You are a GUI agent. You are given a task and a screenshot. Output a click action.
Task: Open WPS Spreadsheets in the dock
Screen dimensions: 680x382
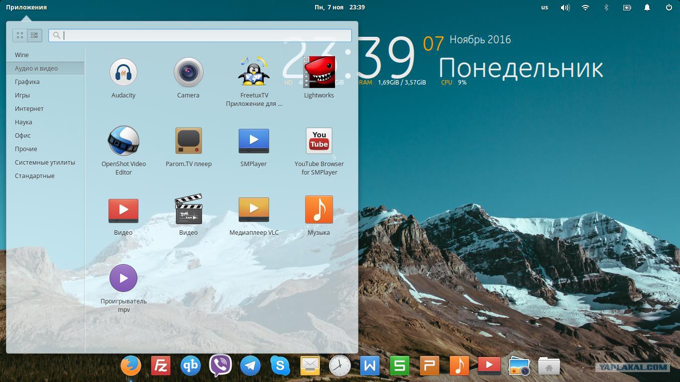pyautogui.click(x=400, y=367)
